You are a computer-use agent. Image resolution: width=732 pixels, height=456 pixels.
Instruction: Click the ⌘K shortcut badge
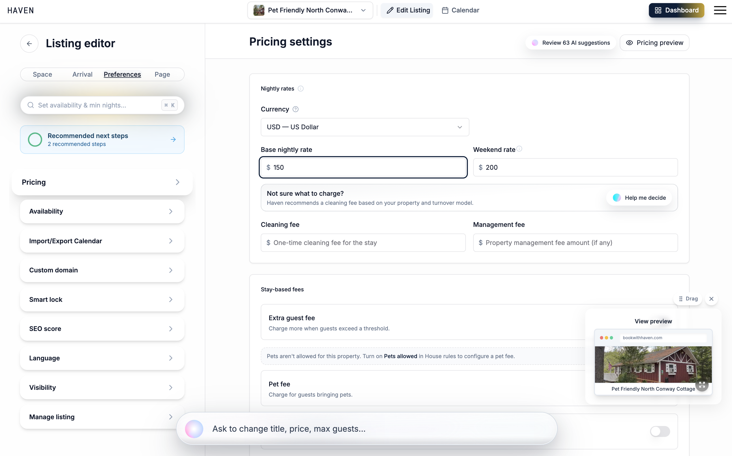coord(169,105)
